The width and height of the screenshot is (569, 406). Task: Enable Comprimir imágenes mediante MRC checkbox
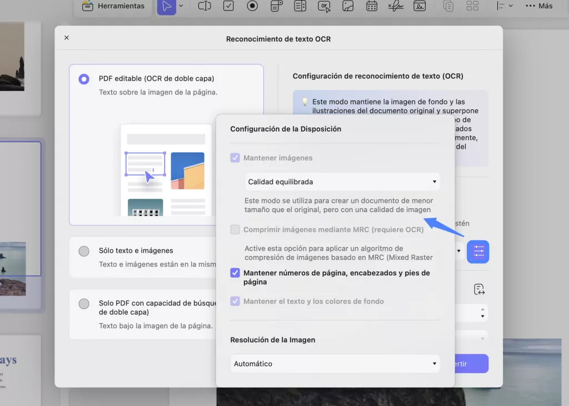click(235, 229)
